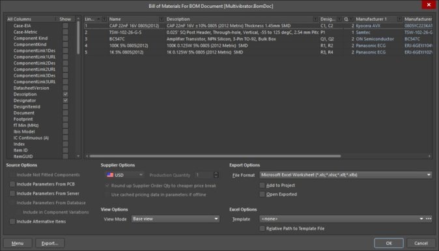
Task: Click the horizontal scrollbar of the BOM grid
Action: [215, 156]
